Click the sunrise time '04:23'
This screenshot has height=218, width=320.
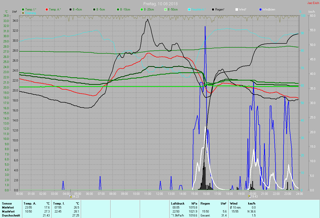(75, 197)
